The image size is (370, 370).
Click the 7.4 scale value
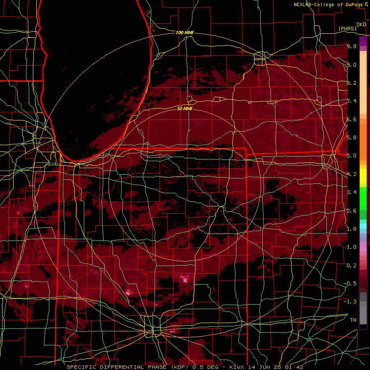tap(351, 101)
